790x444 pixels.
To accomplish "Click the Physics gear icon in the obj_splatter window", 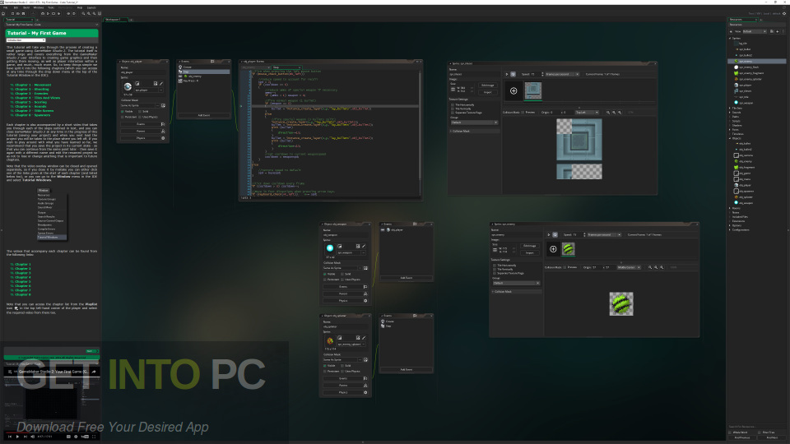I will tap(365, 392).
